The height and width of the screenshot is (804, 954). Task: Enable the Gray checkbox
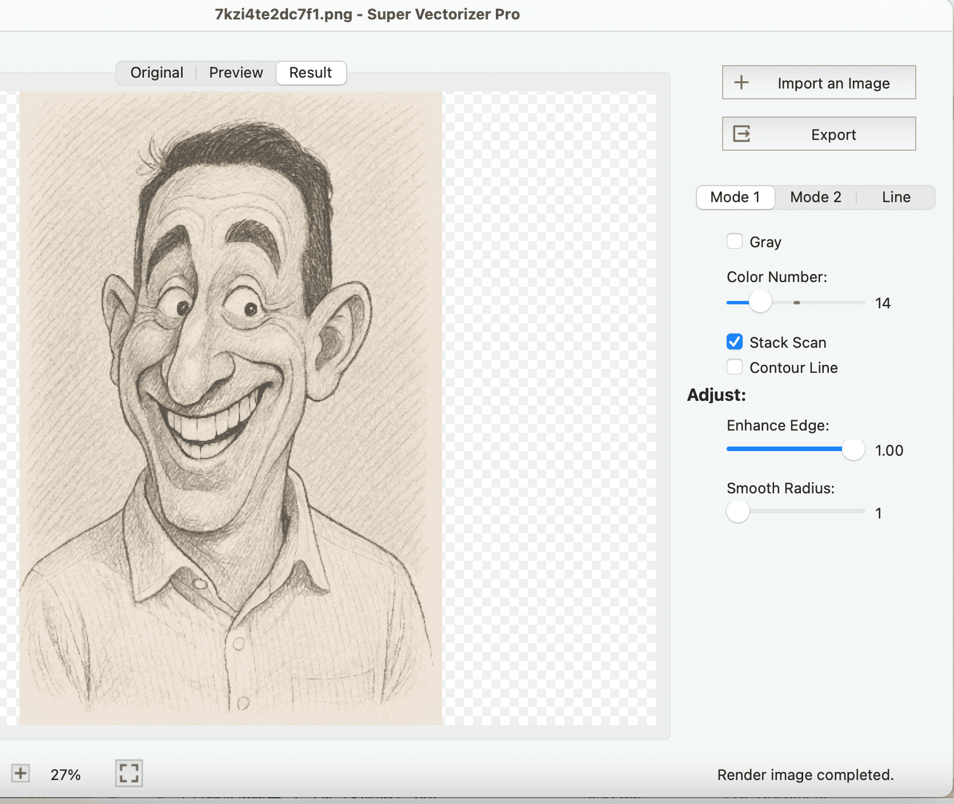point(735,242)
